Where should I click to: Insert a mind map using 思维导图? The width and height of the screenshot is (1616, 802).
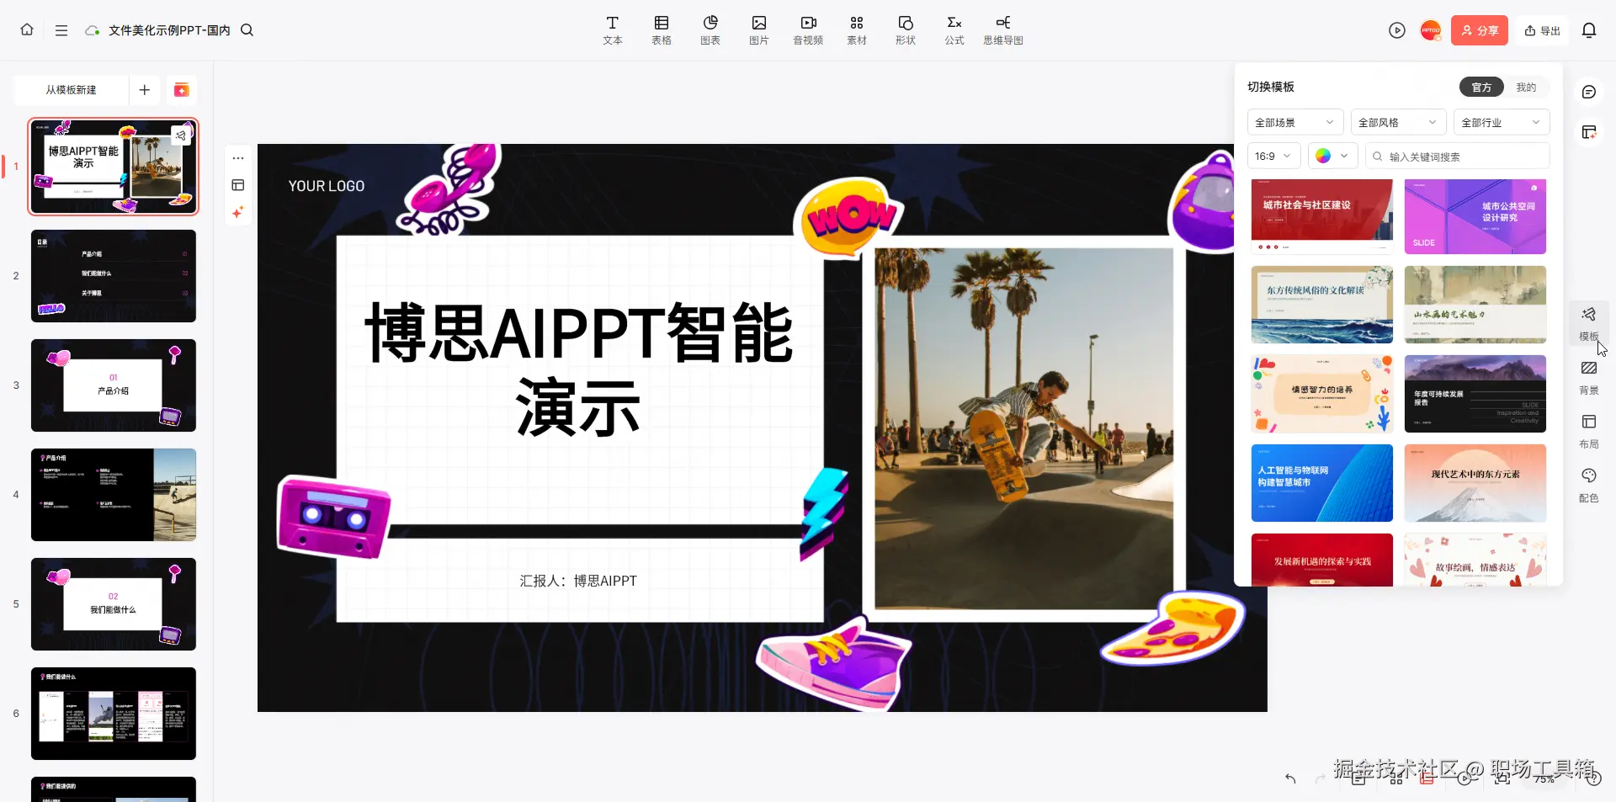[1003, 30]
